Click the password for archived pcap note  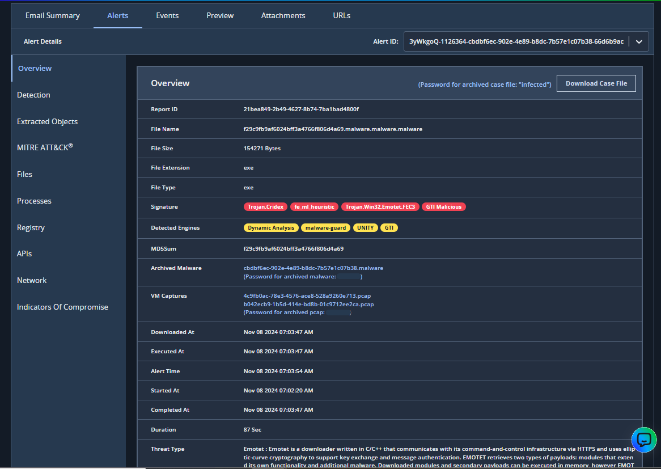(297, 312)
